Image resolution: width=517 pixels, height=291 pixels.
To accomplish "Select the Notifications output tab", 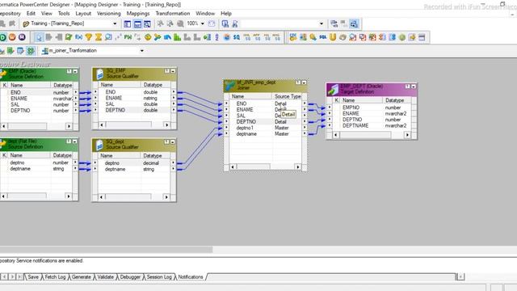I will coord(191,277).
